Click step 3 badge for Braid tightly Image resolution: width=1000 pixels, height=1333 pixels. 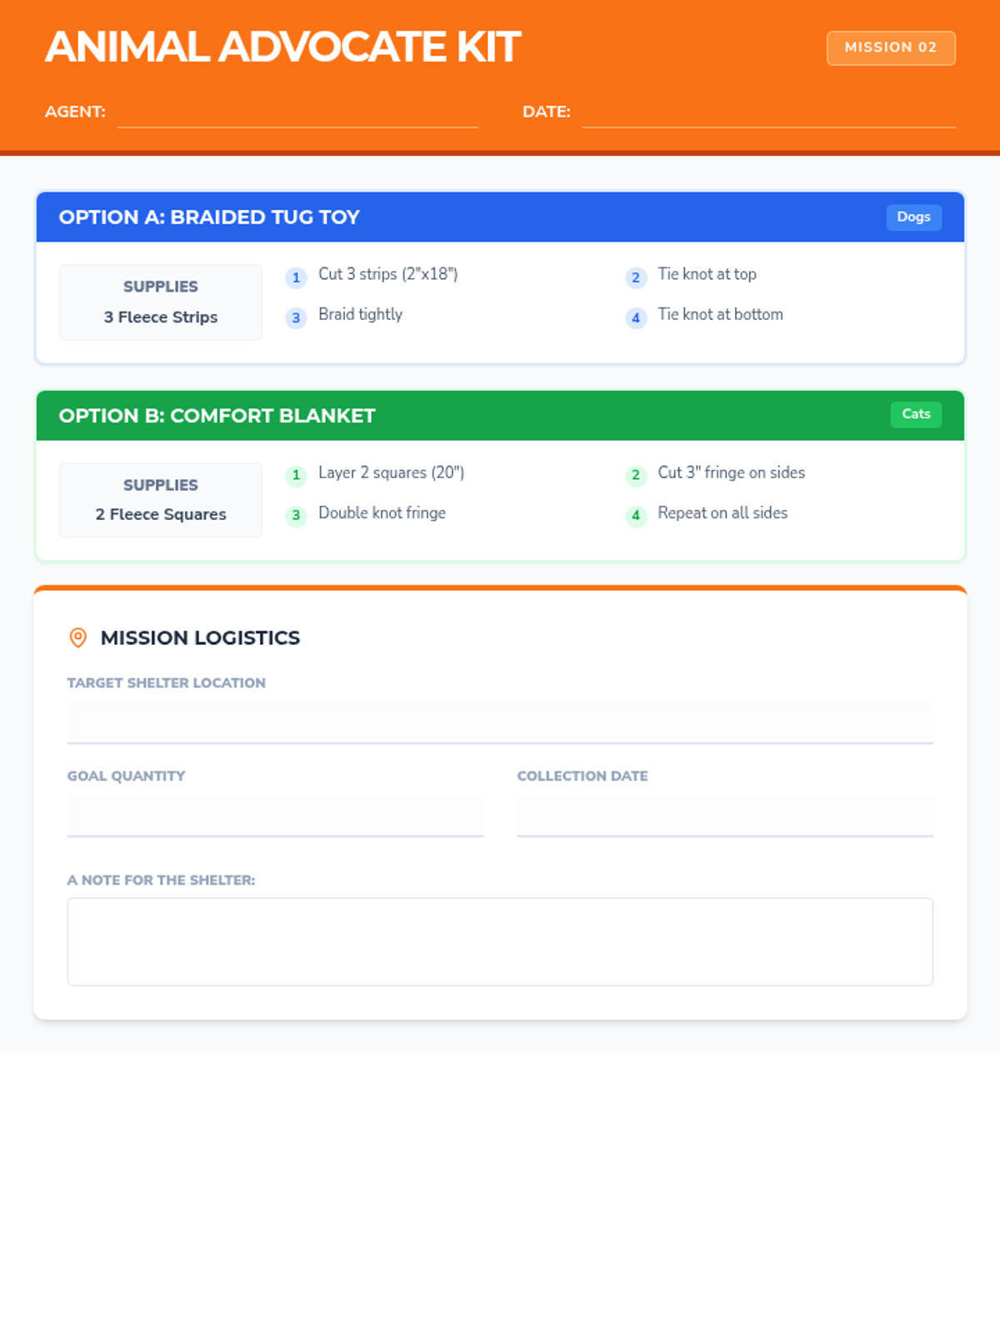(296, 317)
